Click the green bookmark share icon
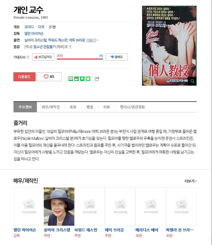Image resolution: width=212 pixels, height=245 pixels. 82,79
